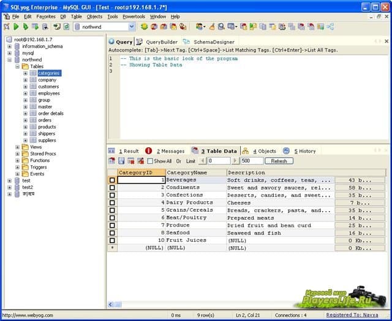Expand the categories table node
This screenshot has height=321, width=392.
tap(25, 73)
